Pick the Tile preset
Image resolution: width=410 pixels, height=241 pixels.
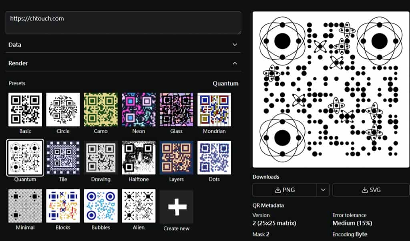pyautogui.click(x=63, y=158)
